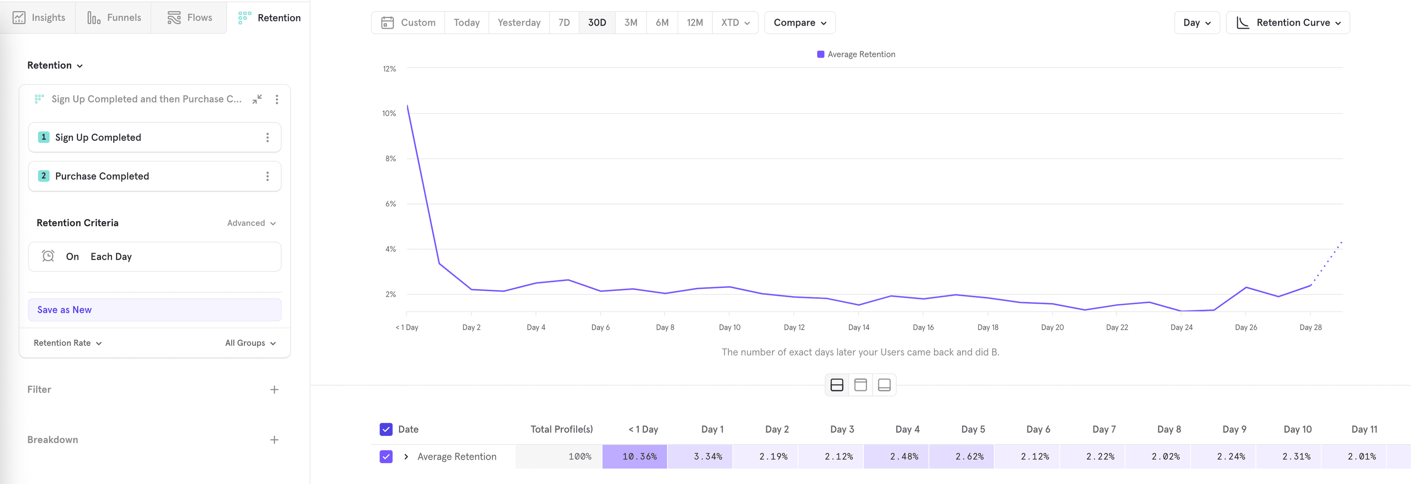Open the Flows view
This screenshot has width=1411, height=484.
[189, 17]
